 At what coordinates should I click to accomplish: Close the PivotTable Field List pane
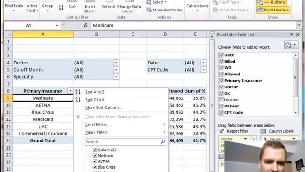pyautogui.click(x=297, y=35)
